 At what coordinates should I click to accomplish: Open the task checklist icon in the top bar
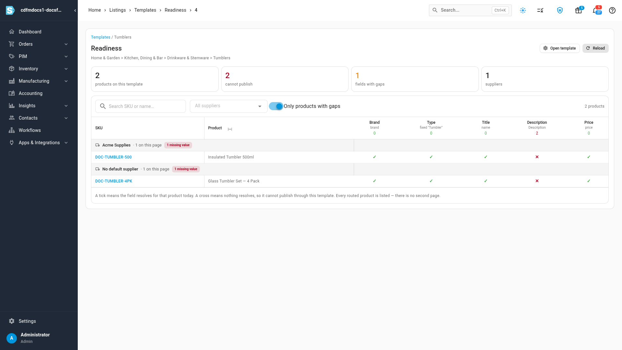pyautogui.click(x=540, y=10)
